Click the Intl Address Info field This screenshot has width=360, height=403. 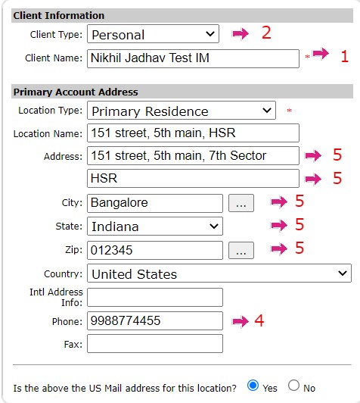[x=155, y=298]
